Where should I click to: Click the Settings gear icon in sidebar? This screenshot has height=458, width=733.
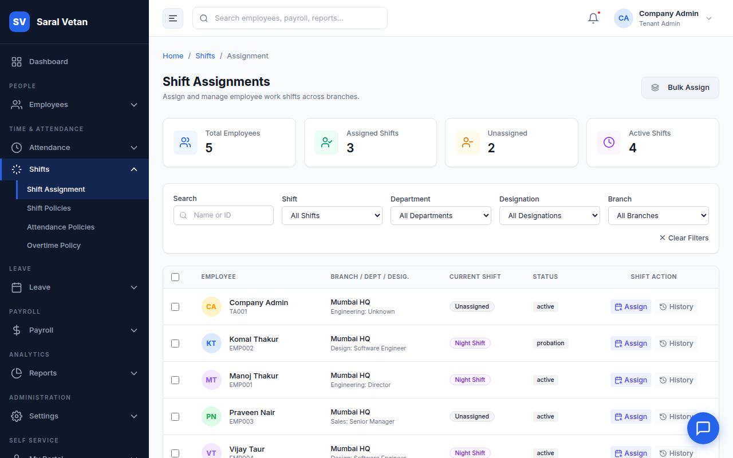pos(17,416)
